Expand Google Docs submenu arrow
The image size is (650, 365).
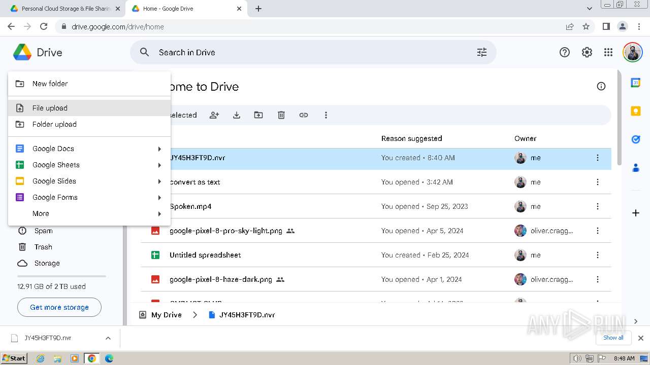(x=159, y=149)
